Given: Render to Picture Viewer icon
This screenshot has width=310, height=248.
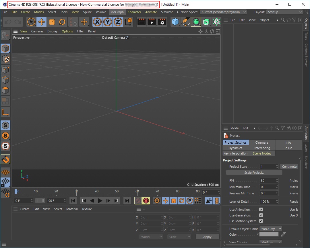Looking at the screenshot, I should 152,22.
